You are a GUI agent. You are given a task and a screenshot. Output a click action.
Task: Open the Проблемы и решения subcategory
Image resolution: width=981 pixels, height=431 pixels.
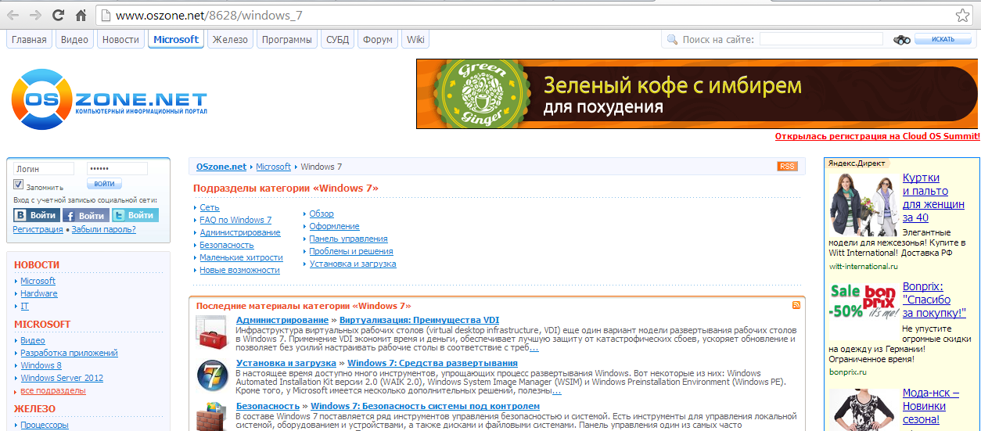point(351,251)
